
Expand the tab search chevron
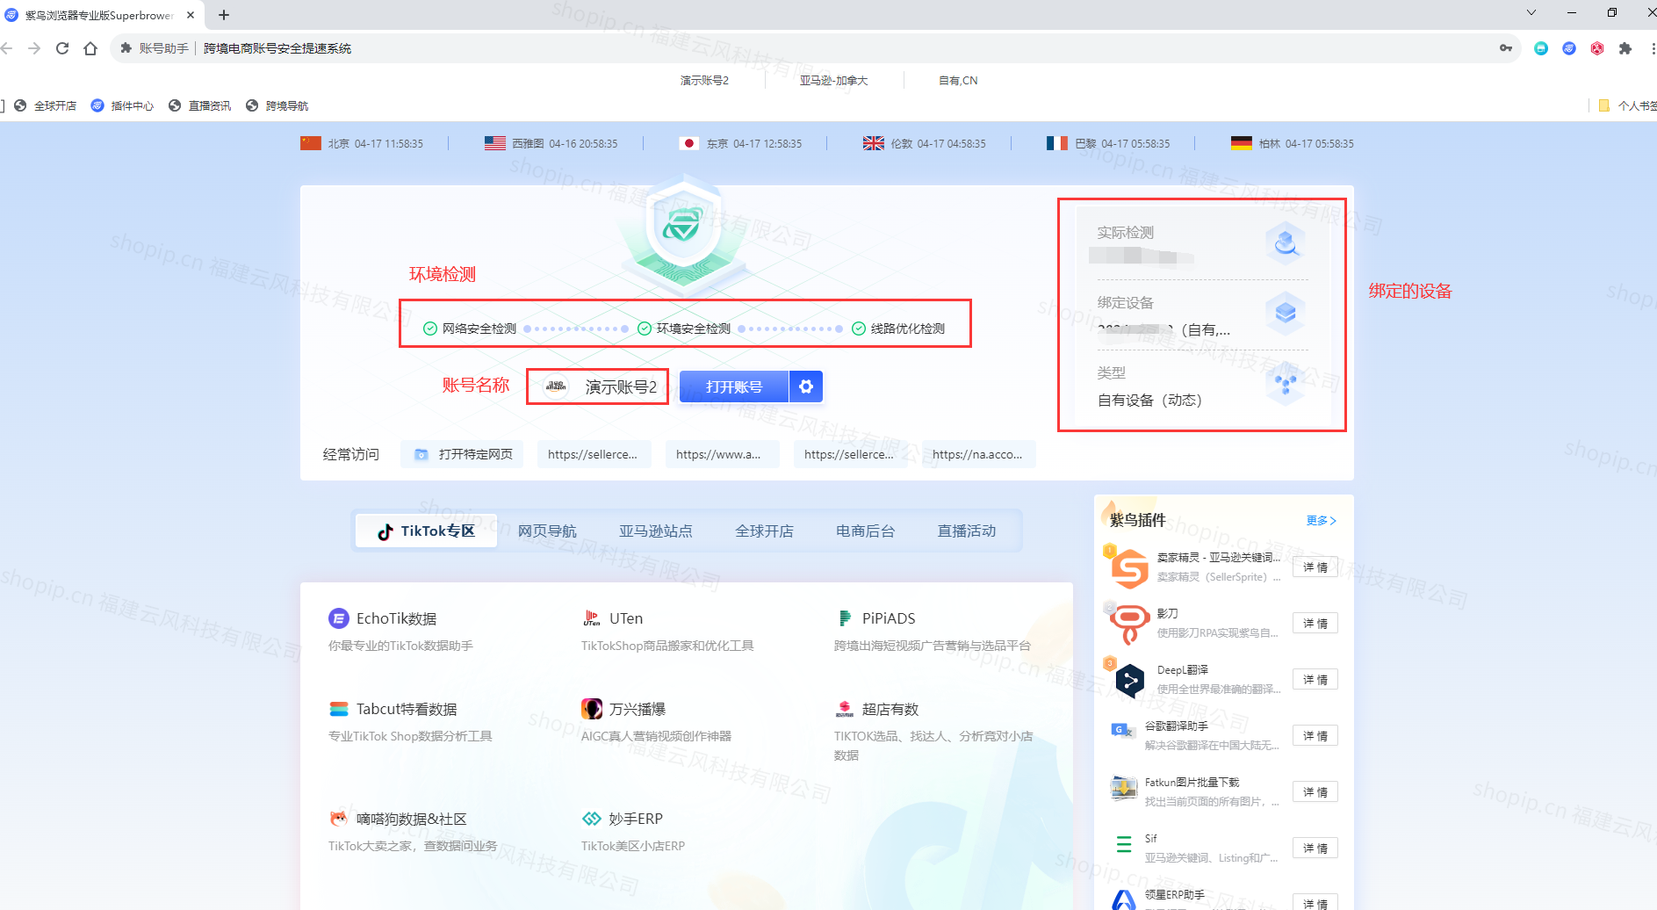coord(1531,12)
